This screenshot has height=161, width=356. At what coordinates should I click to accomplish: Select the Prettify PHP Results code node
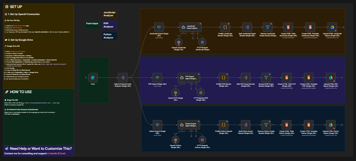(223, 78)
